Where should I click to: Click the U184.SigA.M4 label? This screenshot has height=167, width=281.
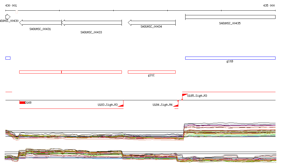162,105
